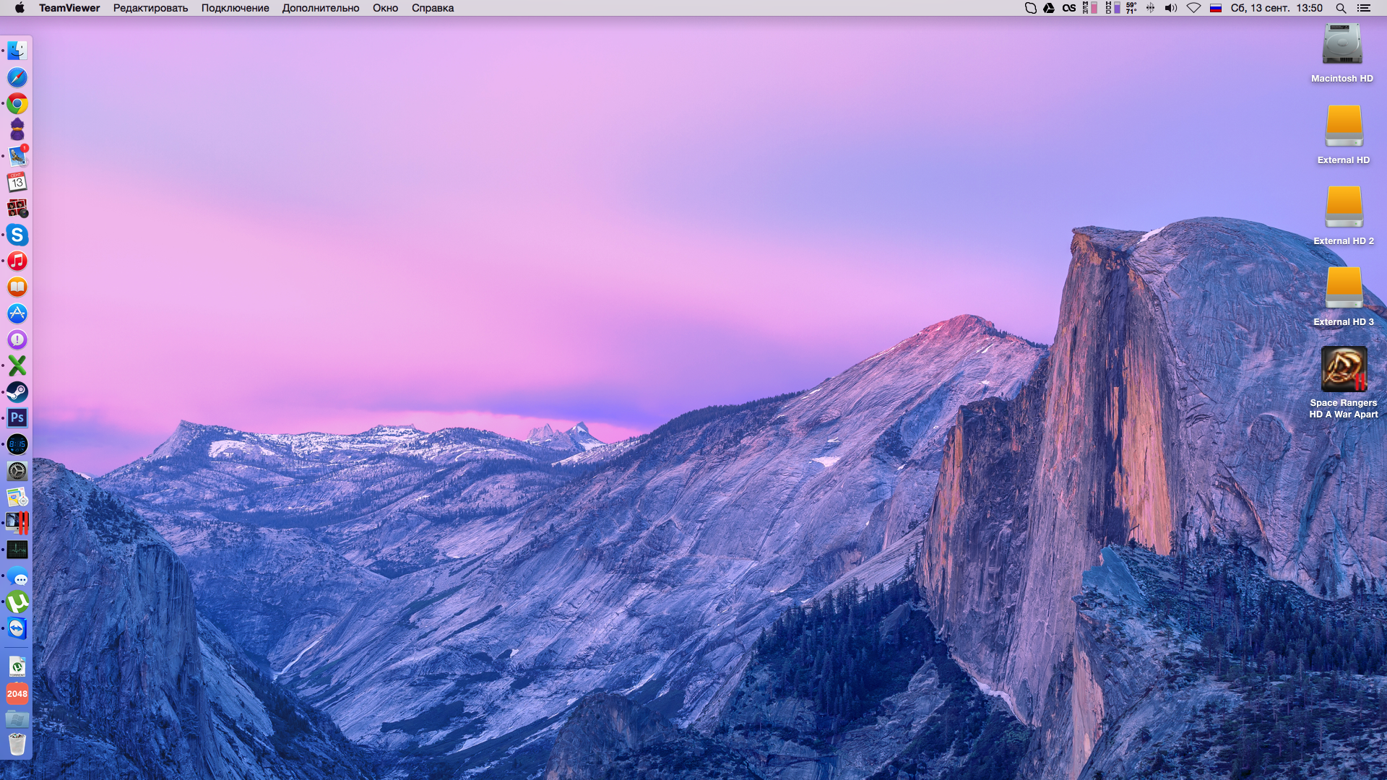The width and height of the screenshot is (1387, 780).
Task: Open the Apple menu
Action: (x=20, y=8)
